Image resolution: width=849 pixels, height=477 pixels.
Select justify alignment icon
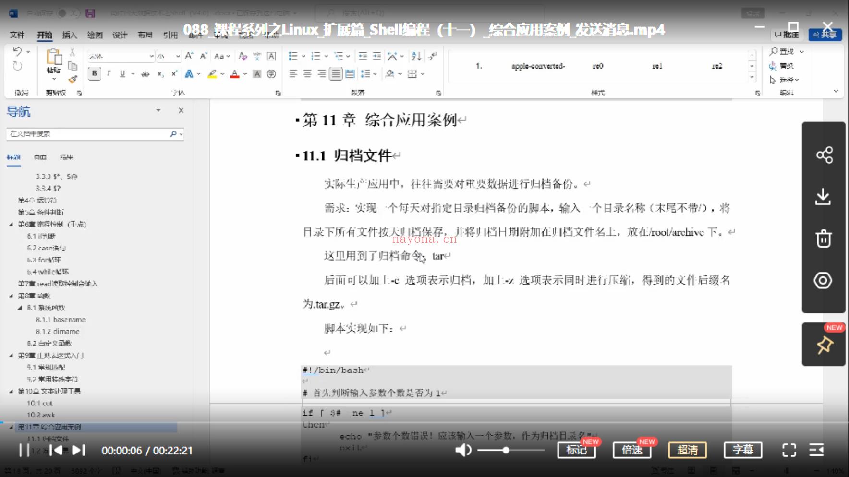[336, 73]
